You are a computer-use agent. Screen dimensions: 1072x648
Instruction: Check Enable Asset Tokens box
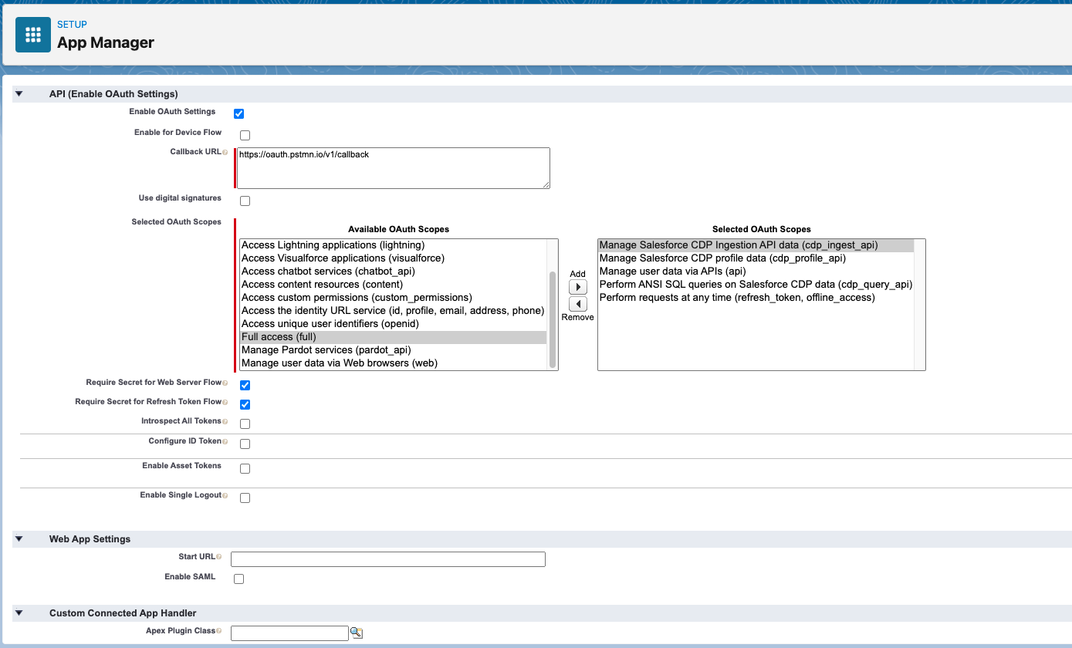coord(245,468)
